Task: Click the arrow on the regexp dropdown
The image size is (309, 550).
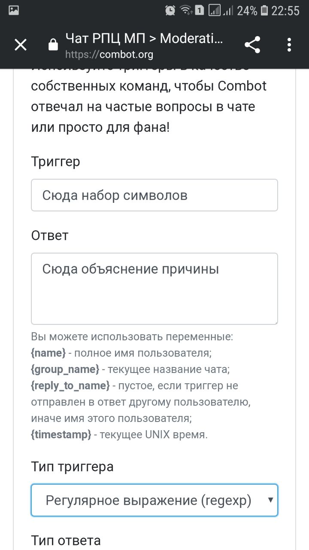Action: [270, 500]
